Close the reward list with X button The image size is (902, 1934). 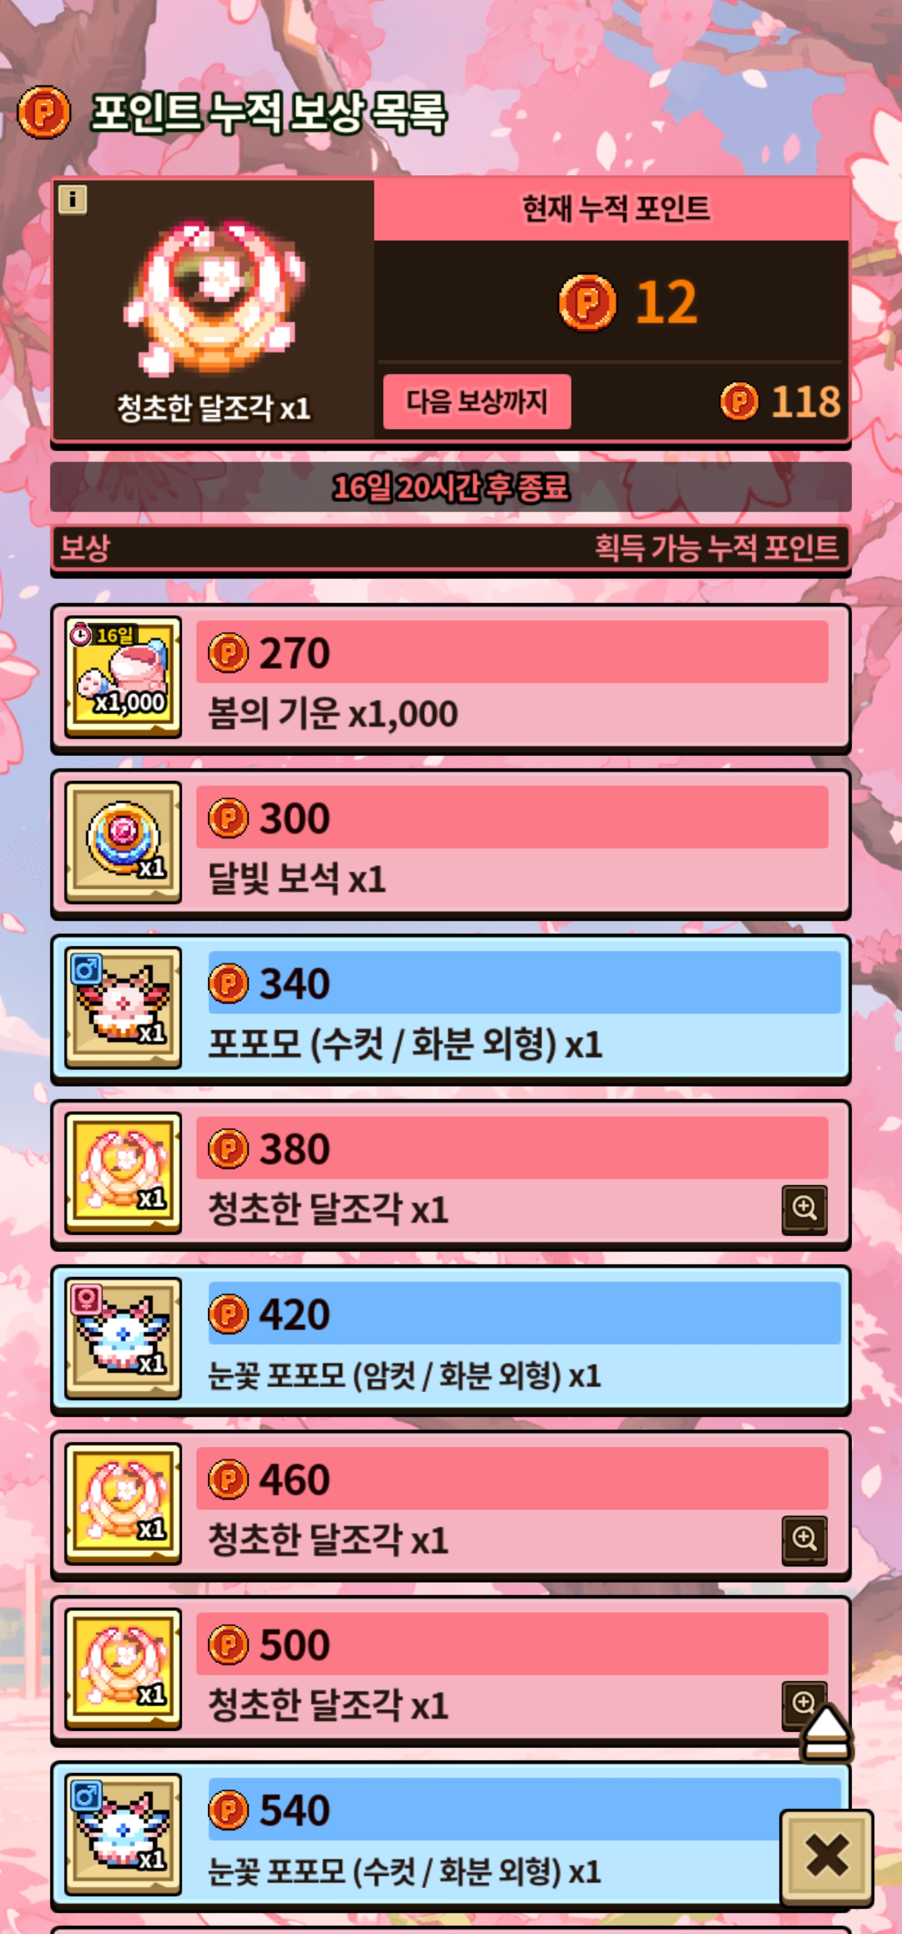pos(827,1856)
